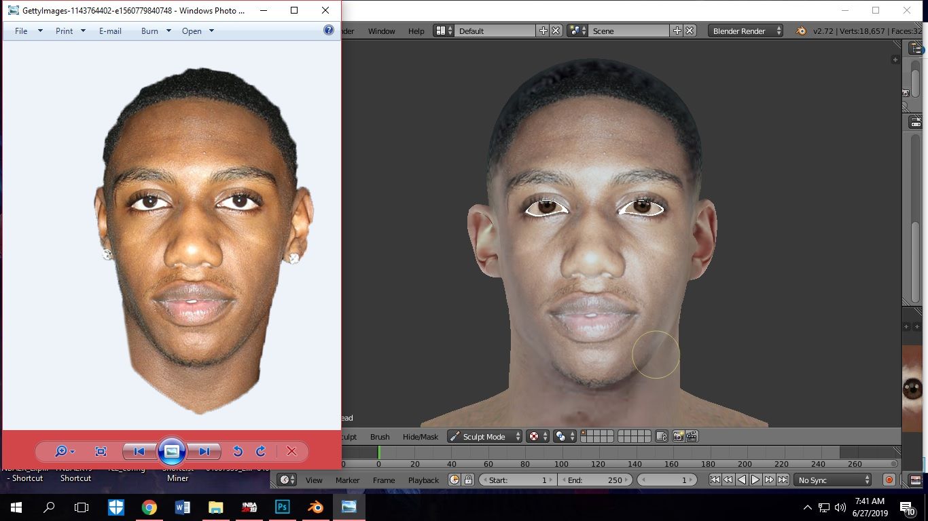Viewport: 928px width, 521px height.
Task: Expand the No Sync playback dropdown
Action: [x=834, y=480]
